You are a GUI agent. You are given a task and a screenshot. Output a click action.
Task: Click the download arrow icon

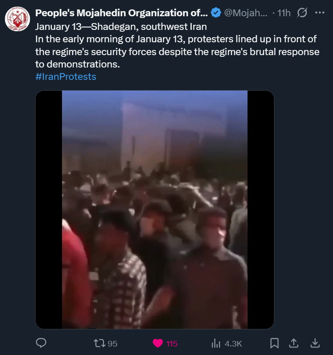(315, 343)
